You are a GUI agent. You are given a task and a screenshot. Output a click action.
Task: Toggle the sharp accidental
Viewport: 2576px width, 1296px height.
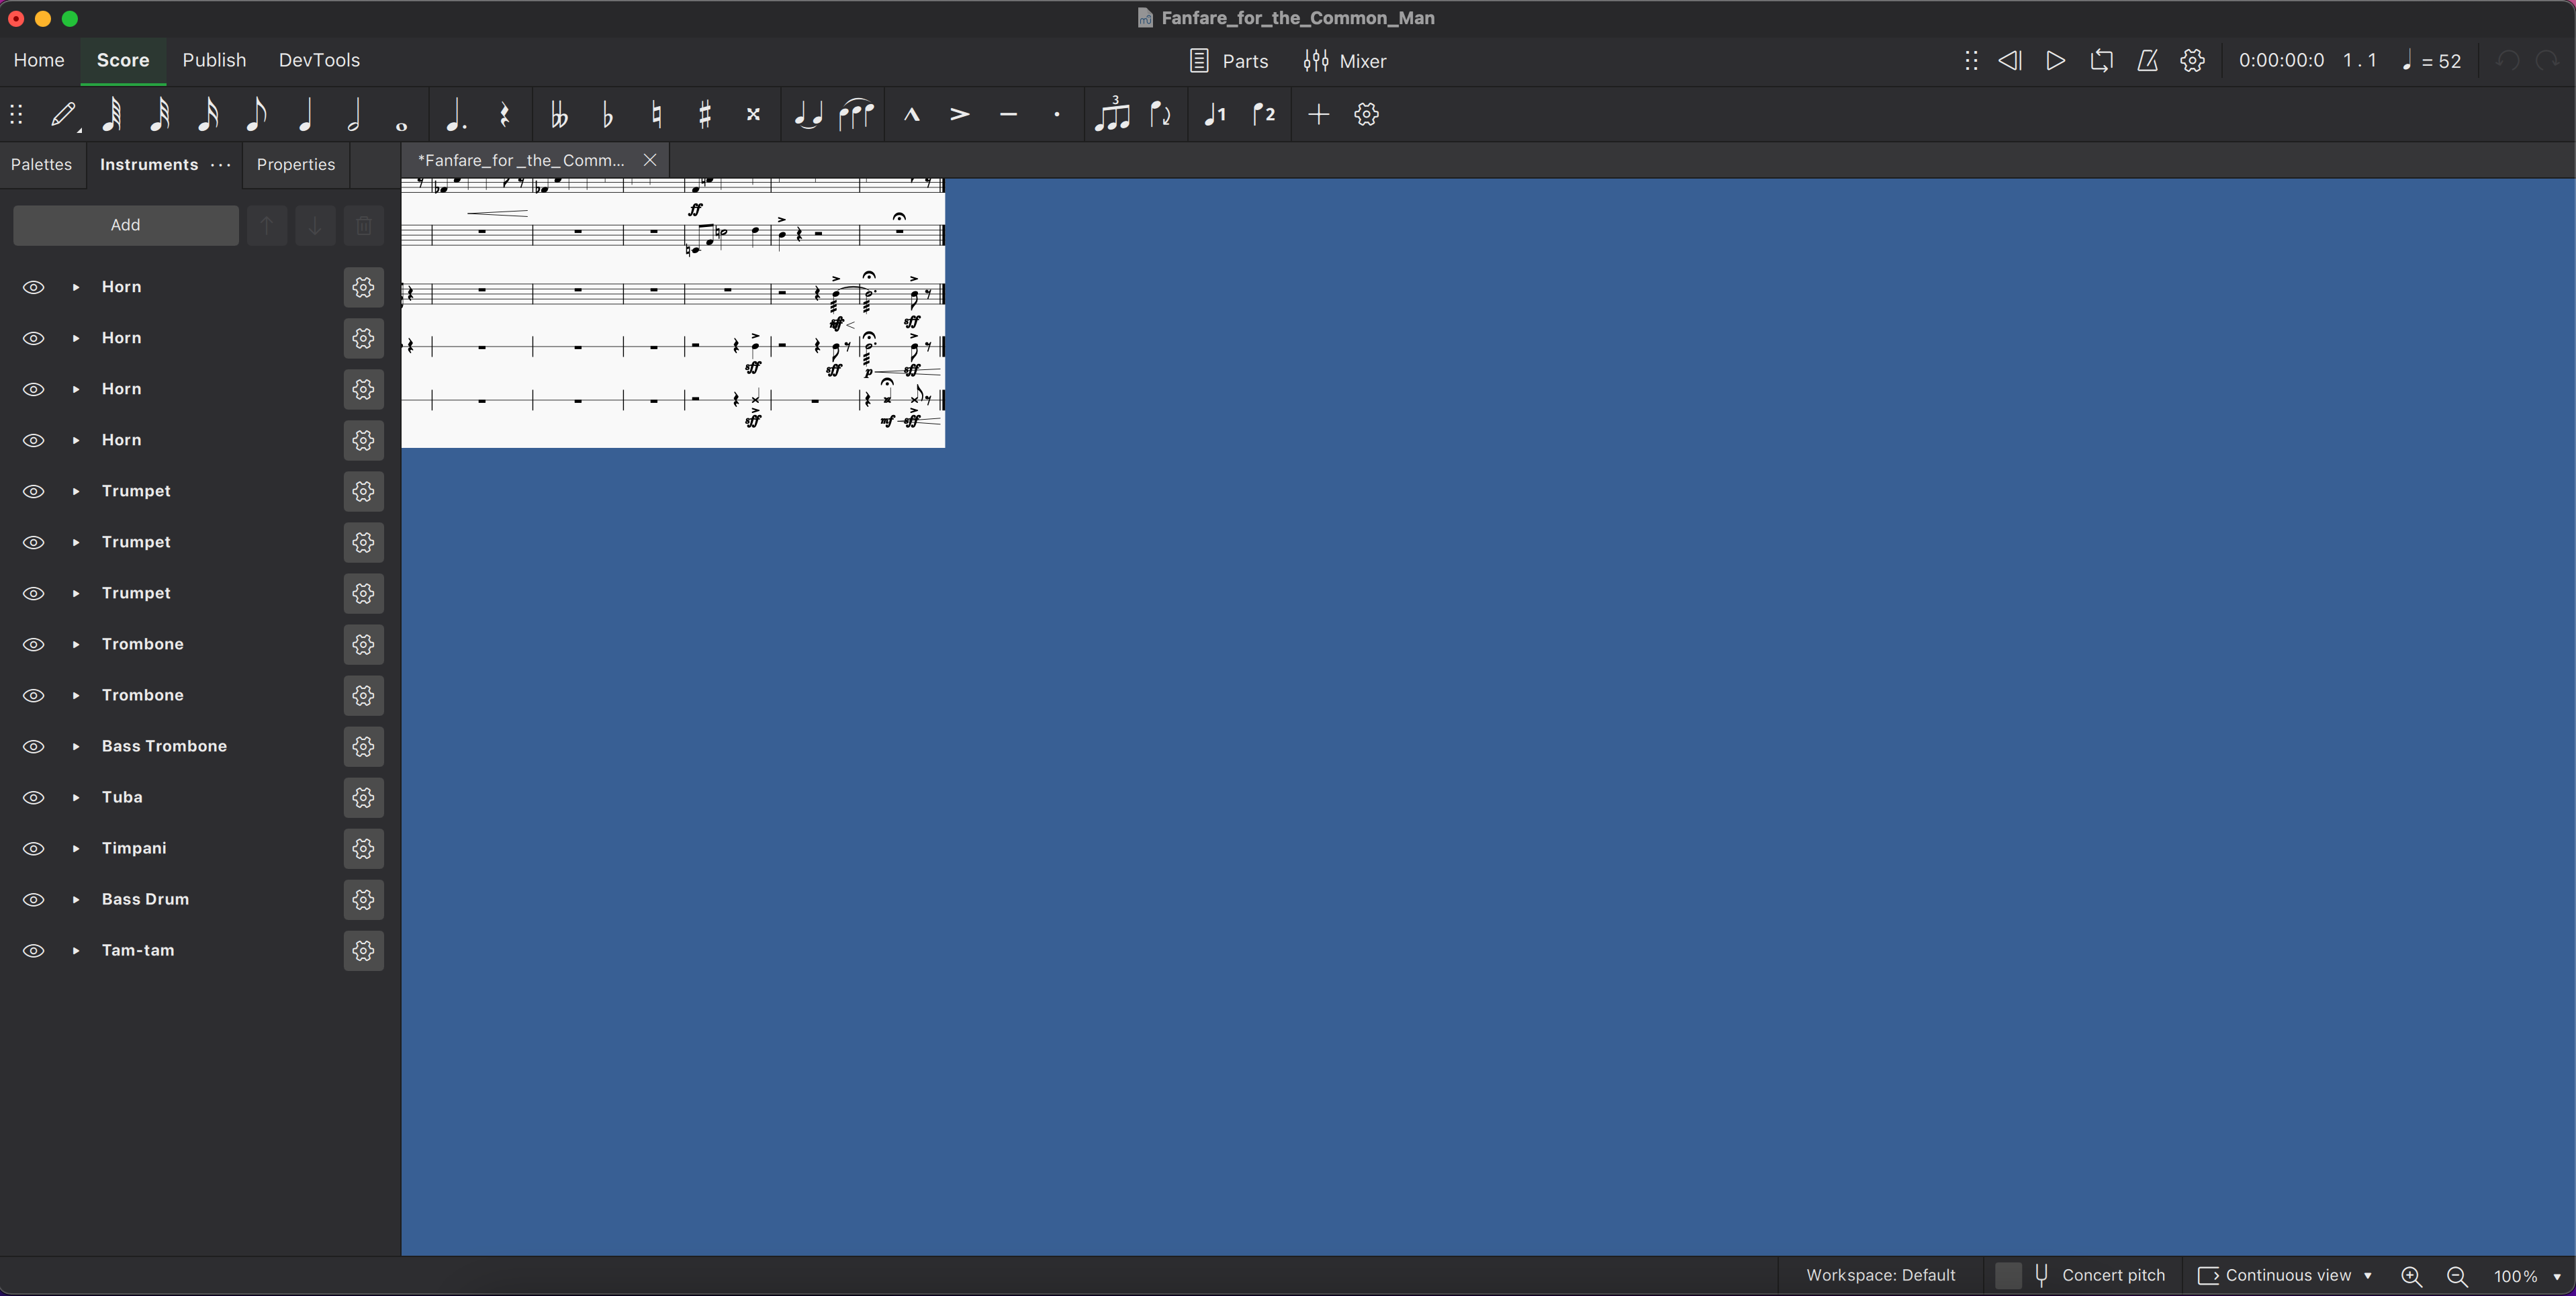point(705,115)
